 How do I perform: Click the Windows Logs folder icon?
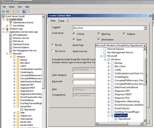click(7, 29)
